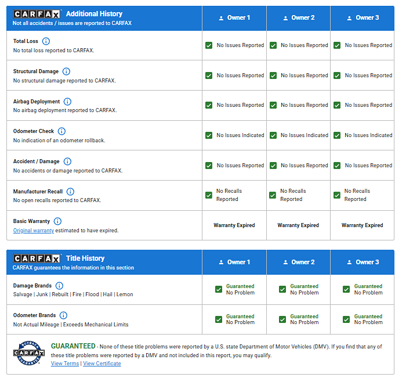Viewport: 395px width, 381px height.
Task: Click Basic Warranty info icon
Action: click(57, 221)
